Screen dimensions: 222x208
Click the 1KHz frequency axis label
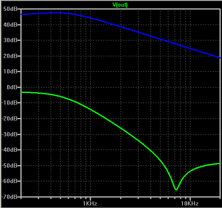pos(90,203)
